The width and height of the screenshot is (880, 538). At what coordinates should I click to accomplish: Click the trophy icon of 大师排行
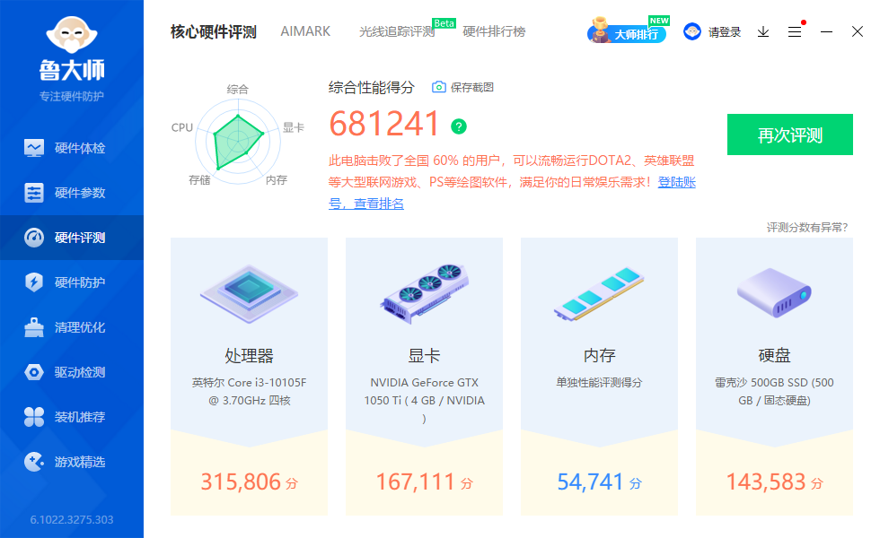pyautogui.click(x=600, y=29)
